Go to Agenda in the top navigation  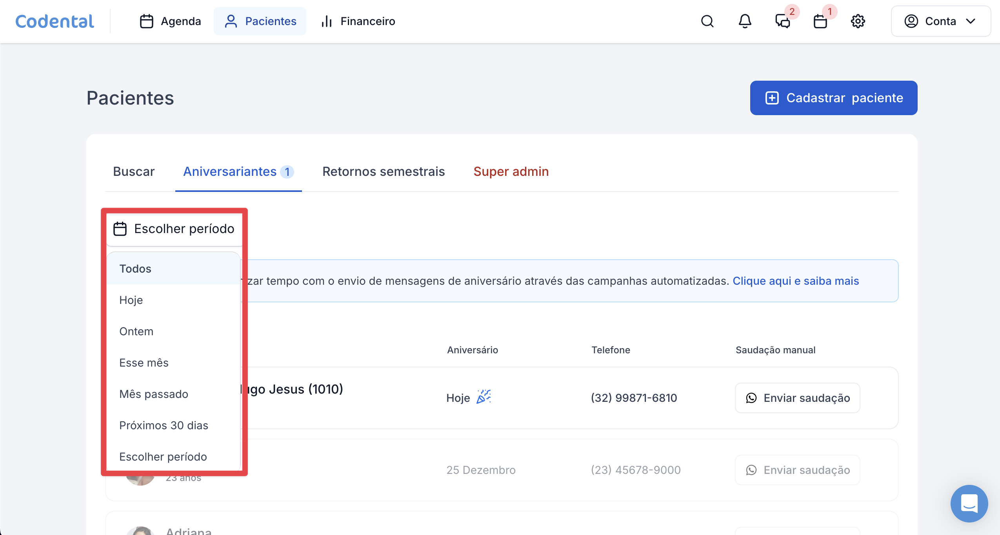point(171,21)
